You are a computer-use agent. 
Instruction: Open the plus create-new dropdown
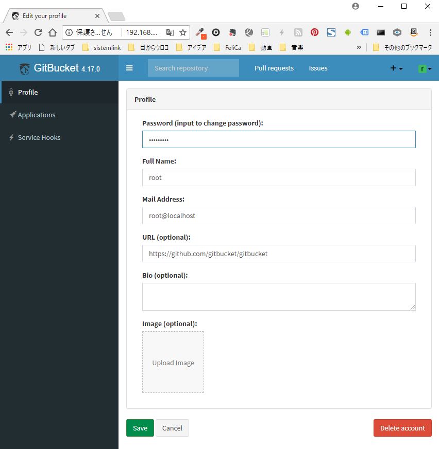pyautogui.click(x=397, y=68)
